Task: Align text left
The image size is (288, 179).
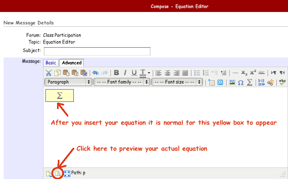Action: point(158,73)
